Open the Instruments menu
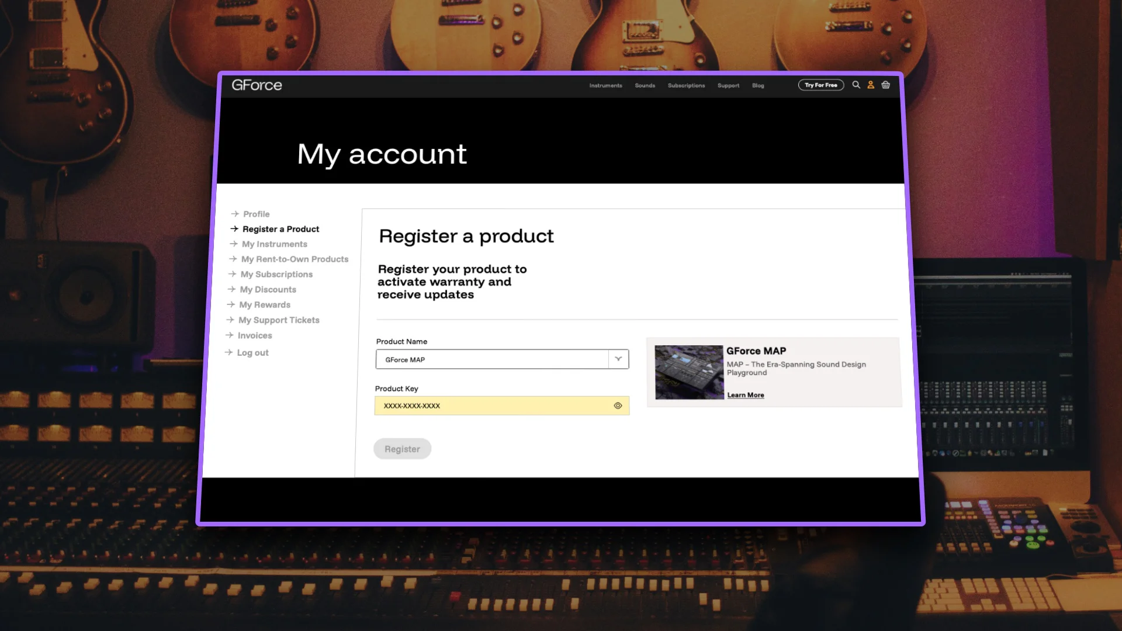Image resolution: width=1122 pixels, height=631 pixels. click(605, 85)
